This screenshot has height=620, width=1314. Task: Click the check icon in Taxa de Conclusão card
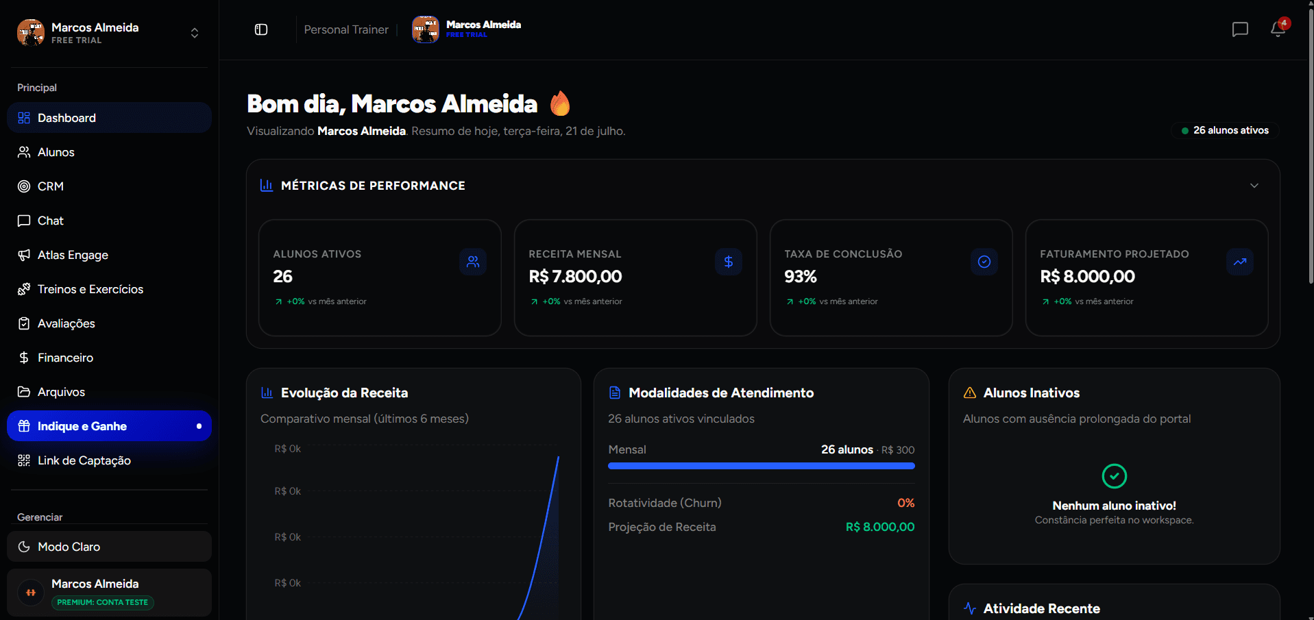(984, 262)
